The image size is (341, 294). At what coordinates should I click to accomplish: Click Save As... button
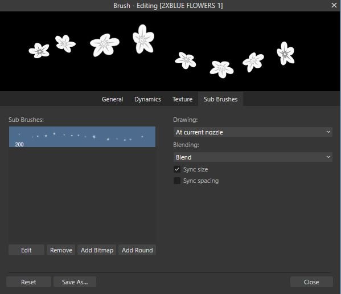[75, 282]
